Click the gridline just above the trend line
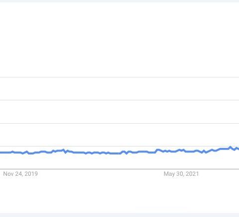Viewport: 239px width, 217px height. point(119,146)
